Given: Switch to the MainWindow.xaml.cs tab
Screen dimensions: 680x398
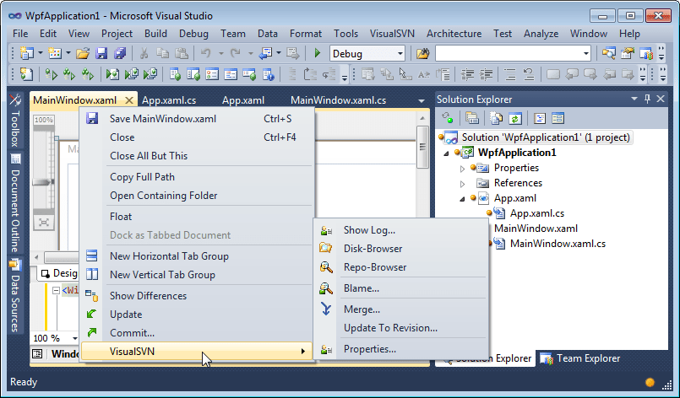Looking at the screenshot, I should pyautogui.click(x=338, y=100).
